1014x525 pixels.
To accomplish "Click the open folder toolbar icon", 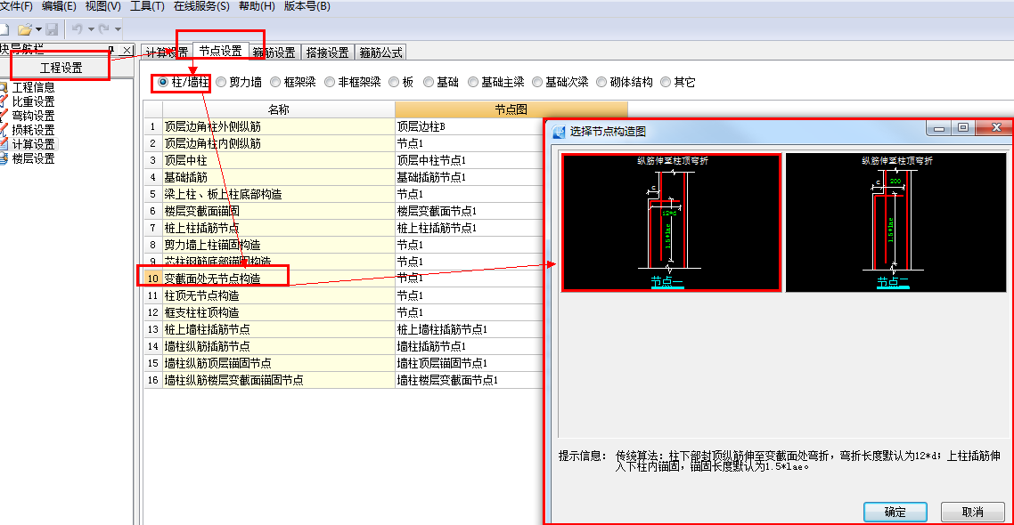I will pyautogui.click(x=25, y=29).
